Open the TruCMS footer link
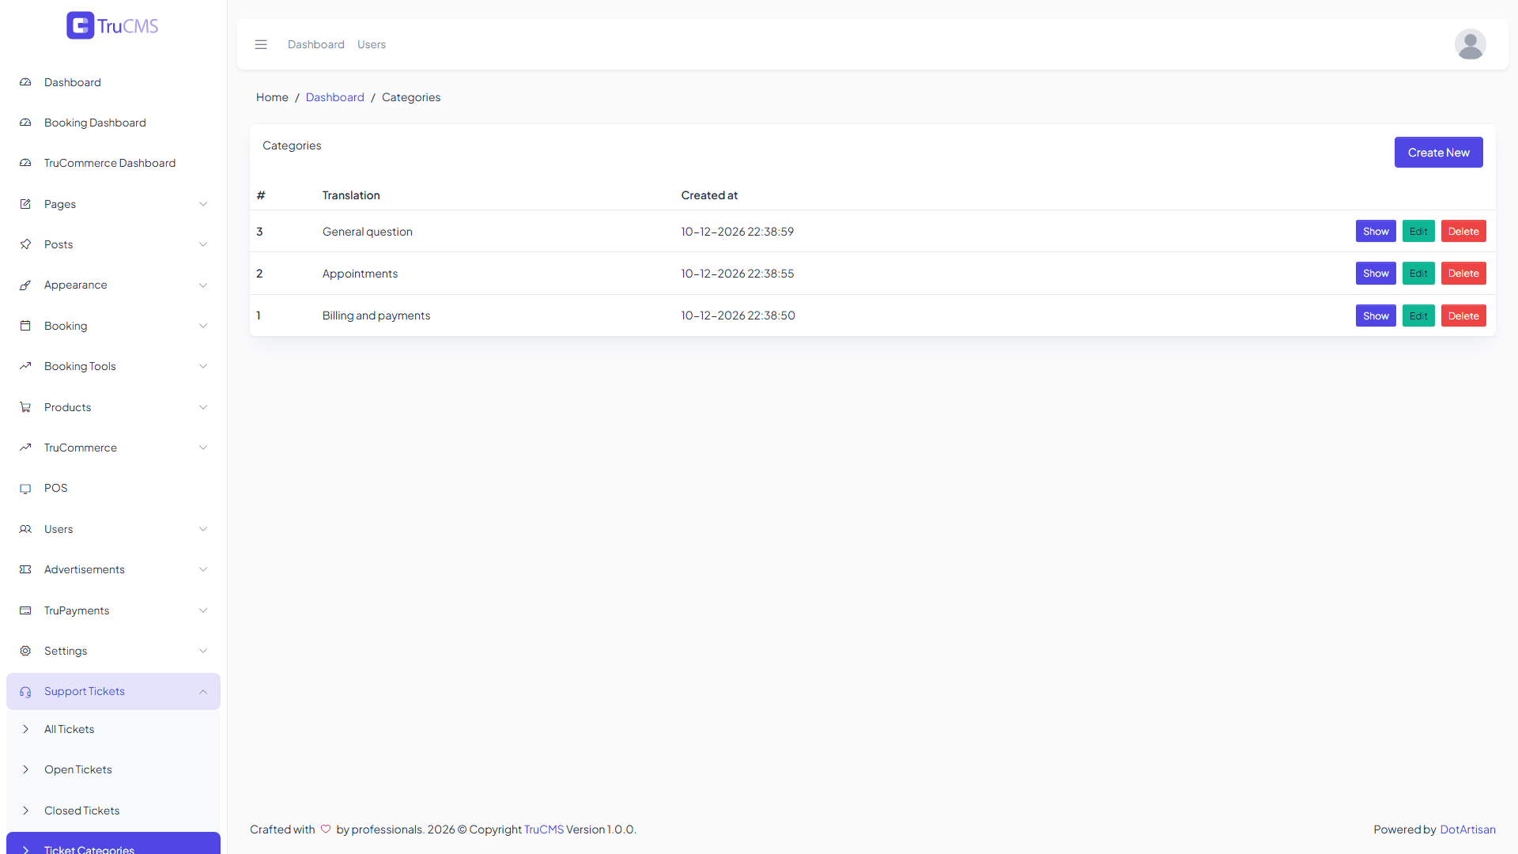This screenshot has width=1518, height=854. click(x=544, y=829)
